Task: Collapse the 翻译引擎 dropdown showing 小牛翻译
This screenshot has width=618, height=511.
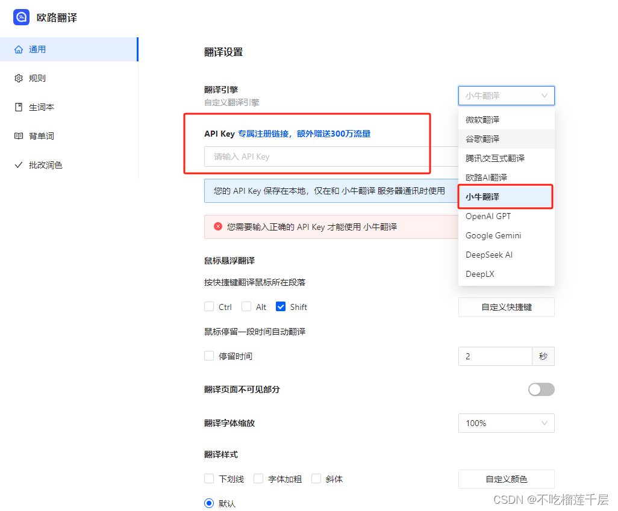Action: (x=506, y=96)
